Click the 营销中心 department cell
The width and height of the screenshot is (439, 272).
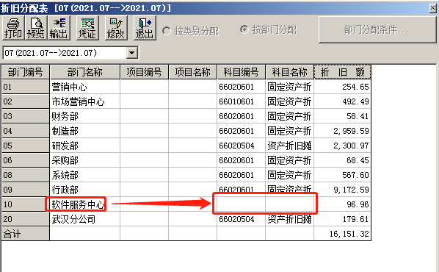85,87
